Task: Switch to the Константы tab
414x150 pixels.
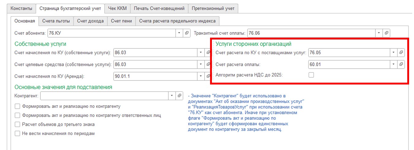Action: click(x=21, y=9)
